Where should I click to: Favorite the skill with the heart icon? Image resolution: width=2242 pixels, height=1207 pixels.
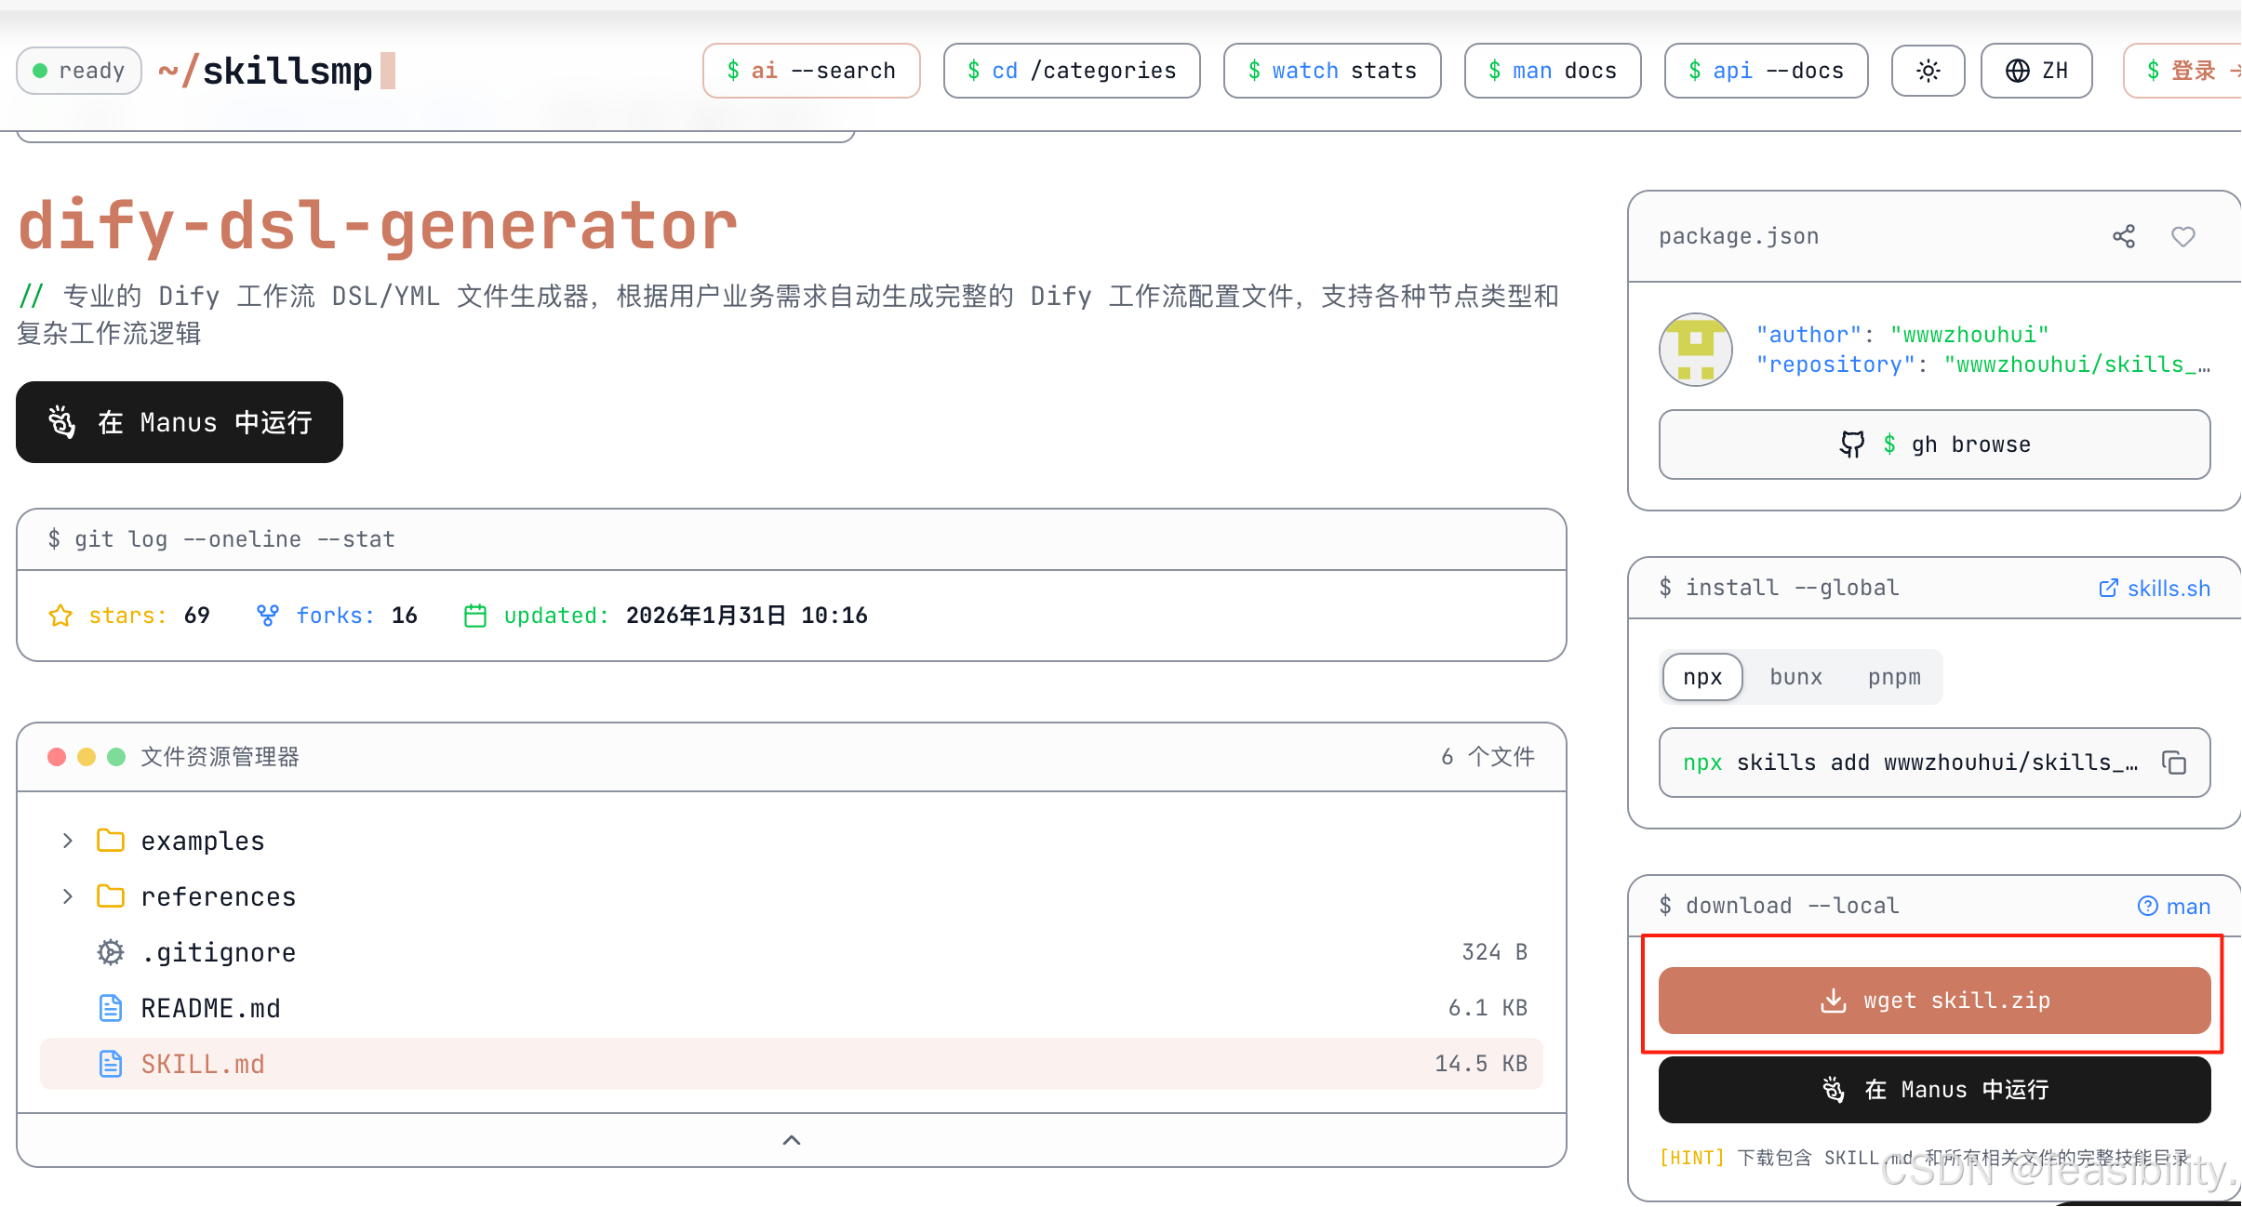click(2182, 236)
